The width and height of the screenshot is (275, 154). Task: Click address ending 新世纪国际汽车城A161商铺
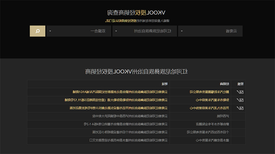click(120, 92)
